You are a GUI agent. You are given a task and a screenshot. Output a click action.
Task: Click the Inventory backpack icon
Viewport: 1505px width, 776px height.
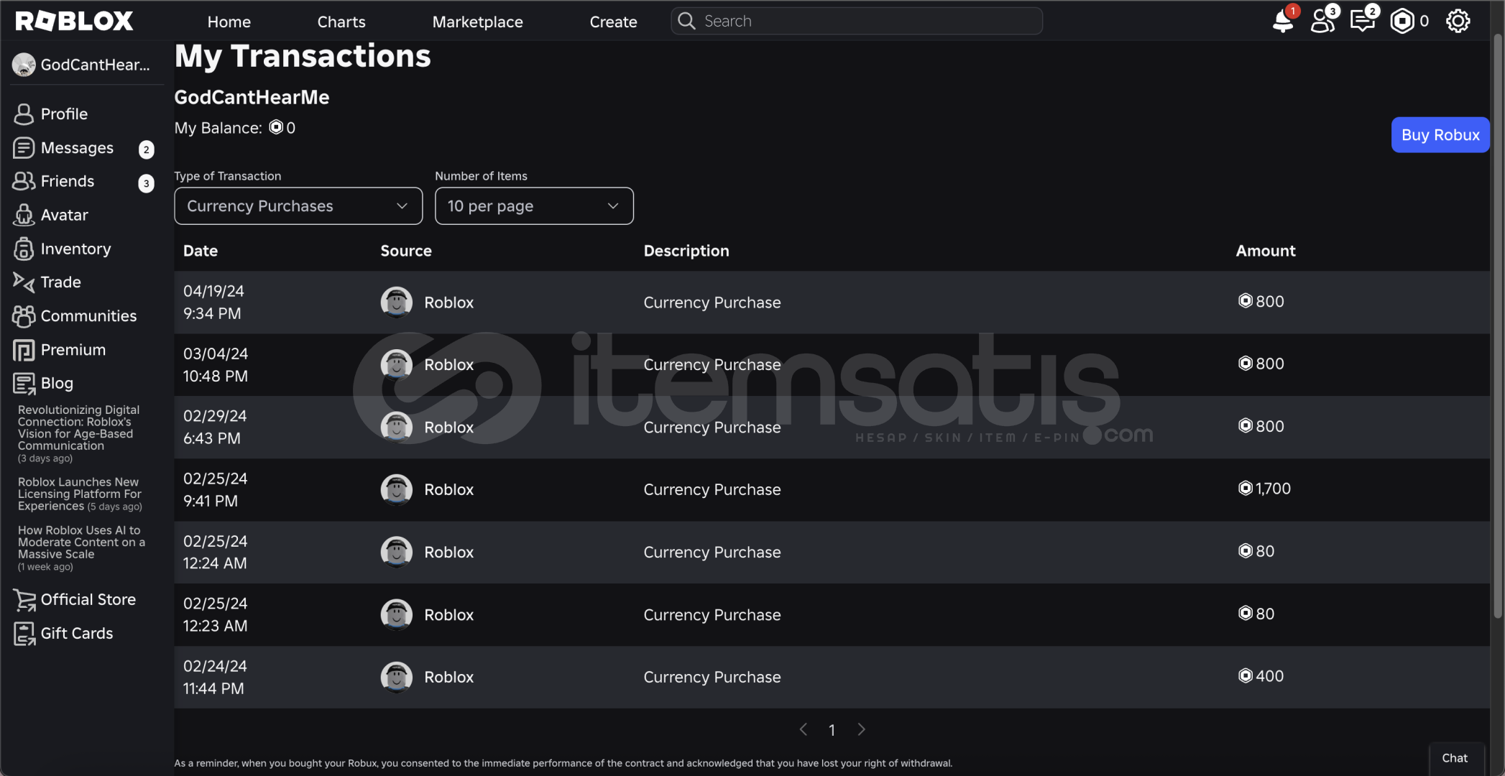pyautogui.click(x=24, y=249)
